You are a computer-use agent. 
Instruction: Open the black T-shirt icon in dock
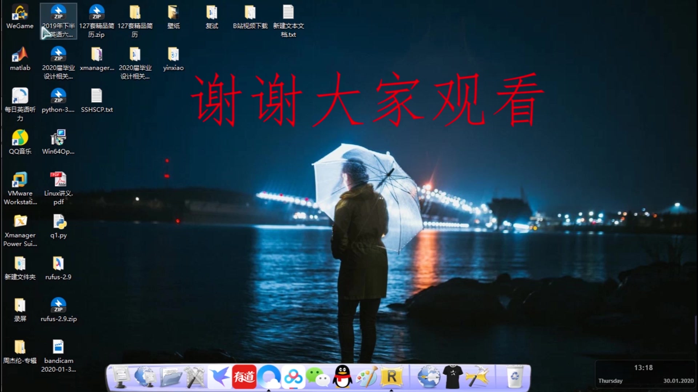pos(453,377)
